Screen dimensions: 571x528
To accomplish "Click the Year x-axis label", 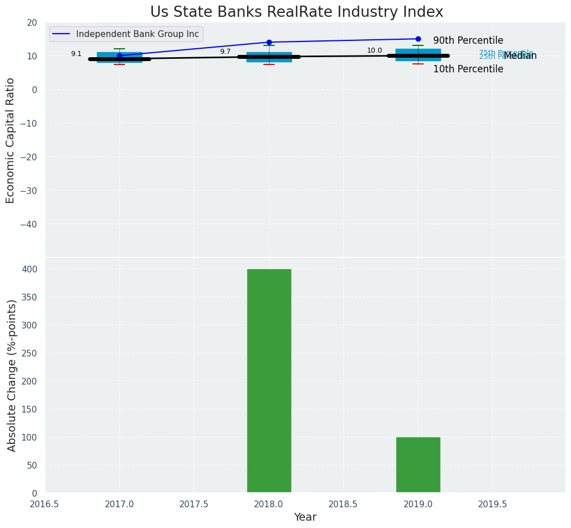I will 305,517.
